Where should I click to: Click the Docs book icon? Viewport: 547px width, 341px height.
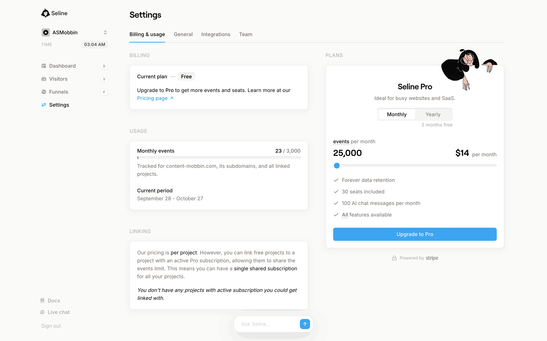42,300
